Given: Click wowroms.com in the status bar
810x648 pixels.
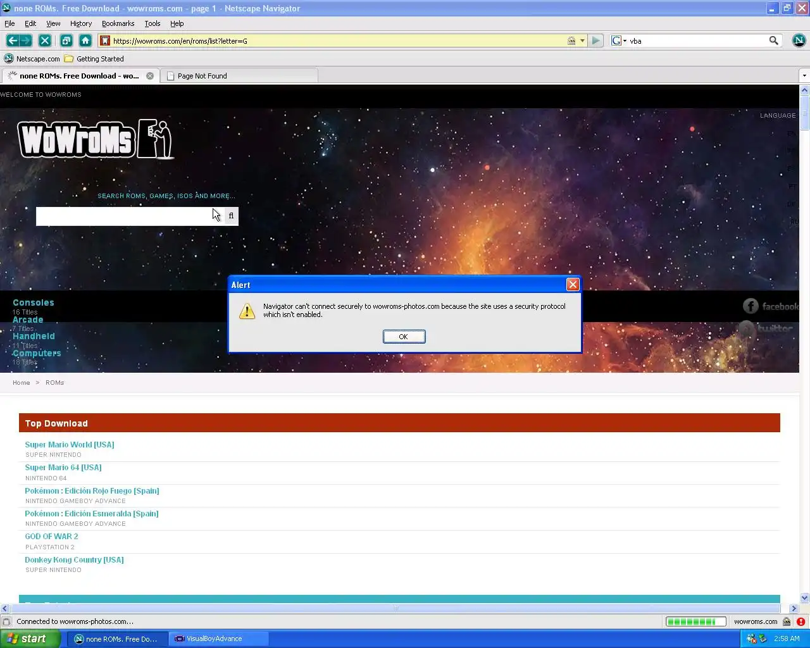Looking at the screenshot, I should point(756,621).
